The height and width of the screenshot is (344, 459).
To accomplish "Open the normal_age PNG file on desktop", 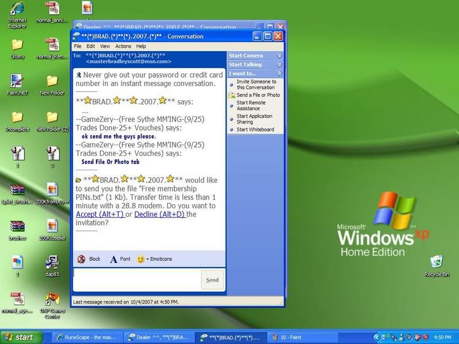I will [17, 303].
